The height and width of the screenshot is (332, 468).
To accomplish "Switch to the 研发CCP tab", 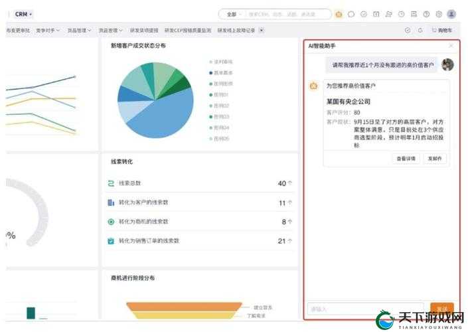I will 188,30.
